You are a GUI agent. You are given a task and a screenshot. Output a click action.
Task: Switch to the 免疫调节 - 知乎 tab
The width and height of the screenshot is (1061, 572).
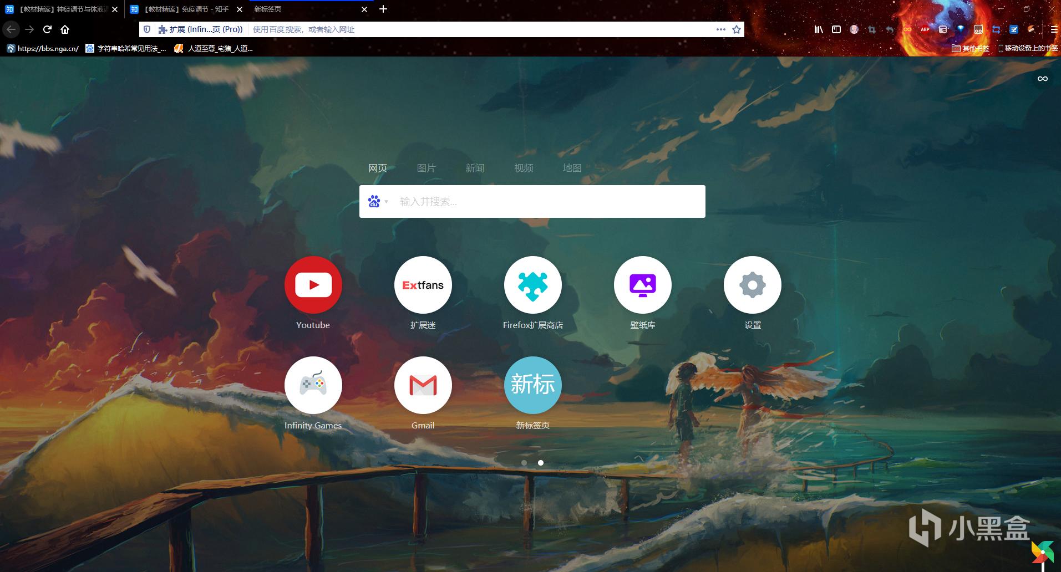(x=186, y=9)
